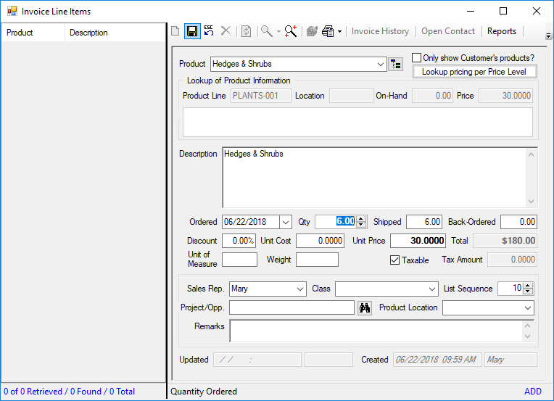Click the On-Hand field showing 0.00
This screenshot has width=554, height=401.
pyautogui.click(x=432, y=96)
